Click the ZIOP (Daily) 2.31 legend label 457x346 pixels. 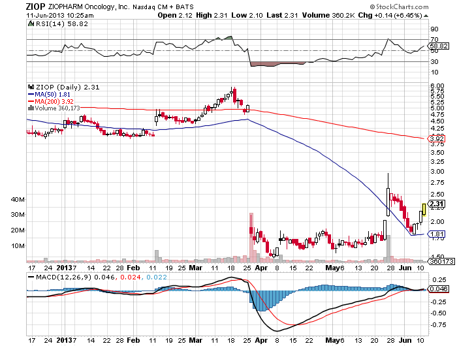point(68,87)
